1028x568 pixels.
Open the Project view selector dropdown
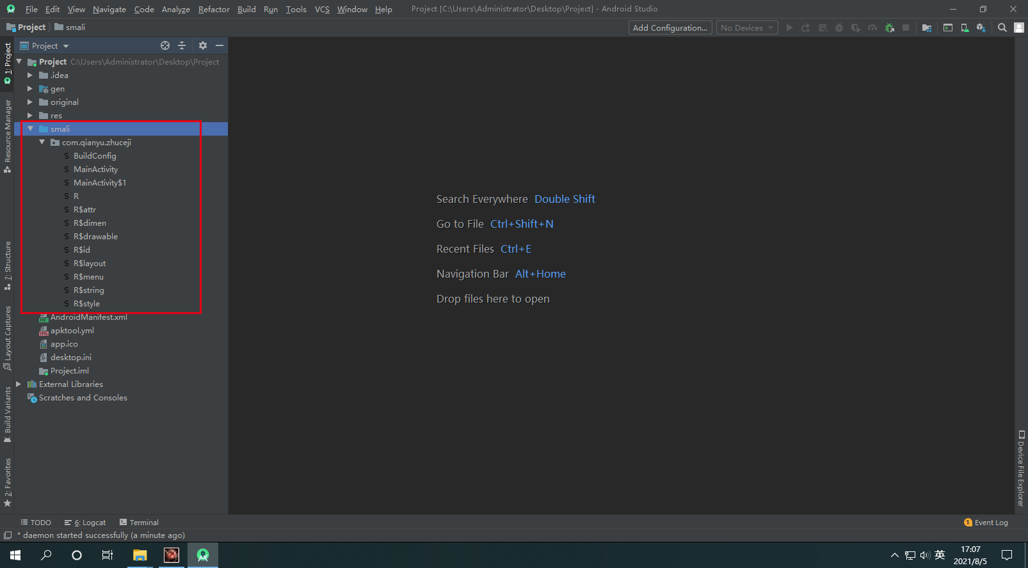(x=44, y=45)
